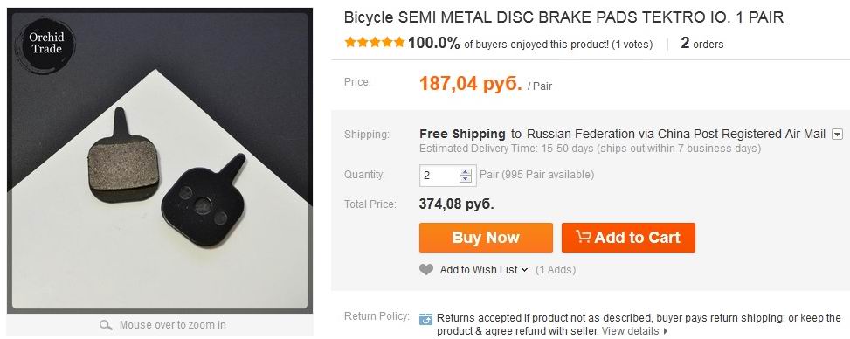Click the Orchid Trade round logo badge
Screen dimensions: 850x339
tap(45, 44)
